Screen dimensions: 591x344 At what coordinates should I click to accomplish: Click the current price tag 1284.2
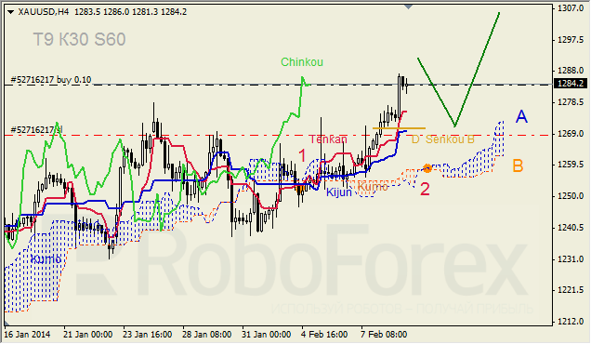pos(571,84)
